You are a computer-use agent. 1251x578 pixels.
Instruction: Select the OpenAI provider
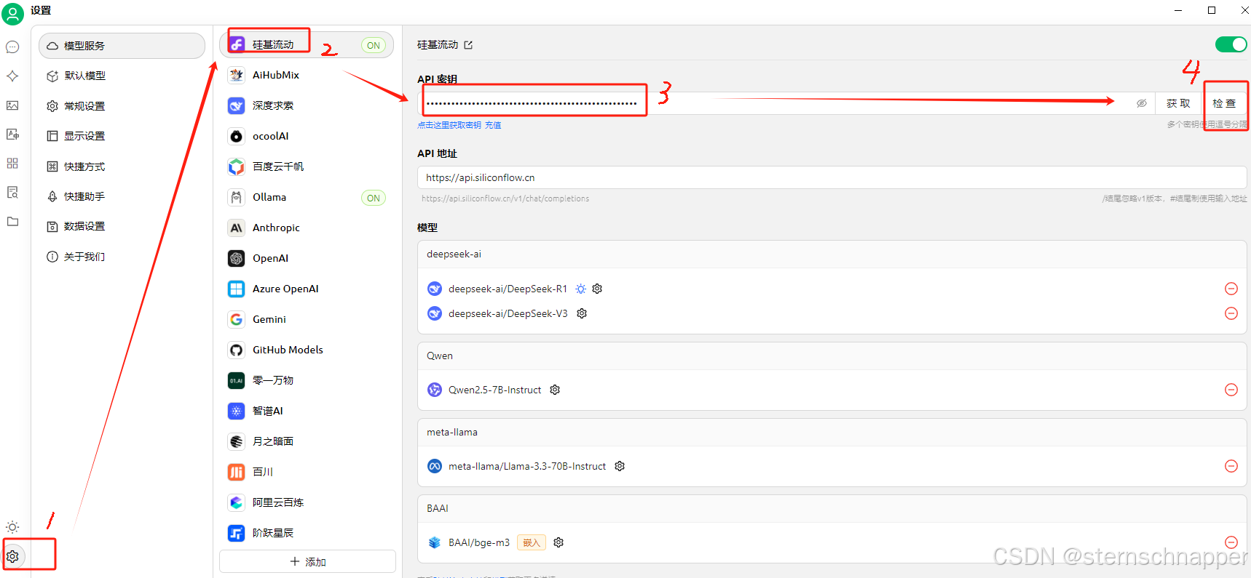tap(307, 258)
